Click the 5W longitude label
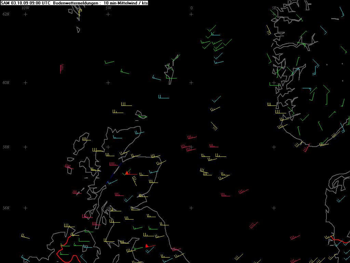 (108, 8)
